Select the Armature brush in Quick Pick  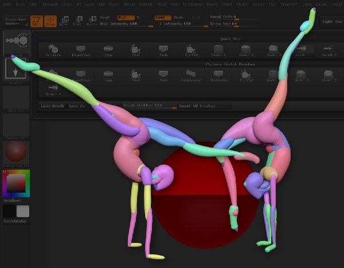pos(53,51)
